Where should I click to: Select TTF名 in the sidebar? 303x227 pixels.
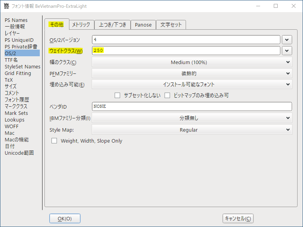point(11,60)
